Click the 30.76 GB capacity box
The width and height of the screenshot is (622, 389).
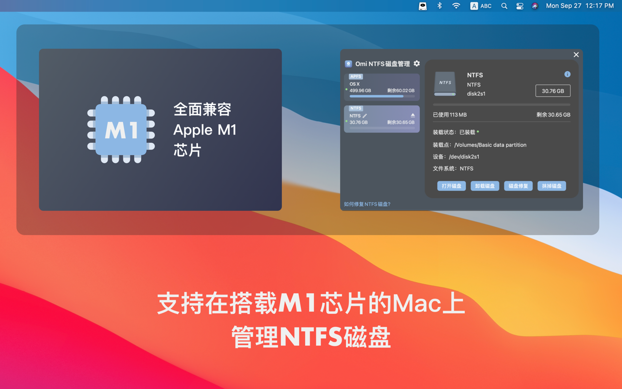553,91
